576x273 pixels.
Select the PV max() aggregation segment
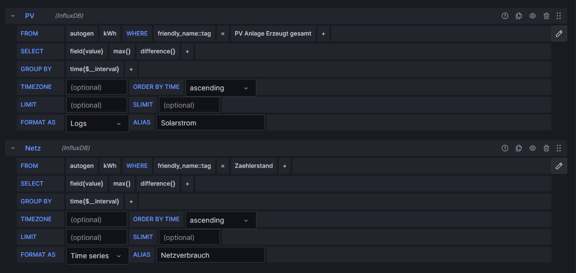pos(122,51)
